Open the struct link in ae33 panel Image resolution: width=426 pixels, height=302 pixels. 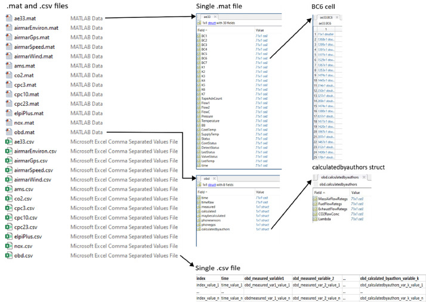(212, 23)
